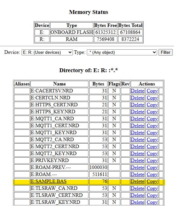This screenshot has width=174, height=206.
Task: Click the E:TLSRAW_CA.NRD file name
Action: click(x=54, y=188)
